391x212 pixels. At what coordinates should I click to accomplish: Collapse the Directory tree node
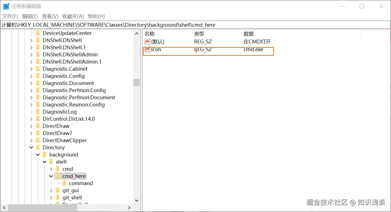point(31,148)
